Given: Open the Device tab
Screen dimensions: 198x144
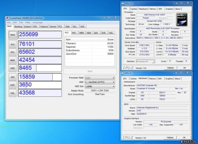Looking at the screenshot, I should (53, 27).
